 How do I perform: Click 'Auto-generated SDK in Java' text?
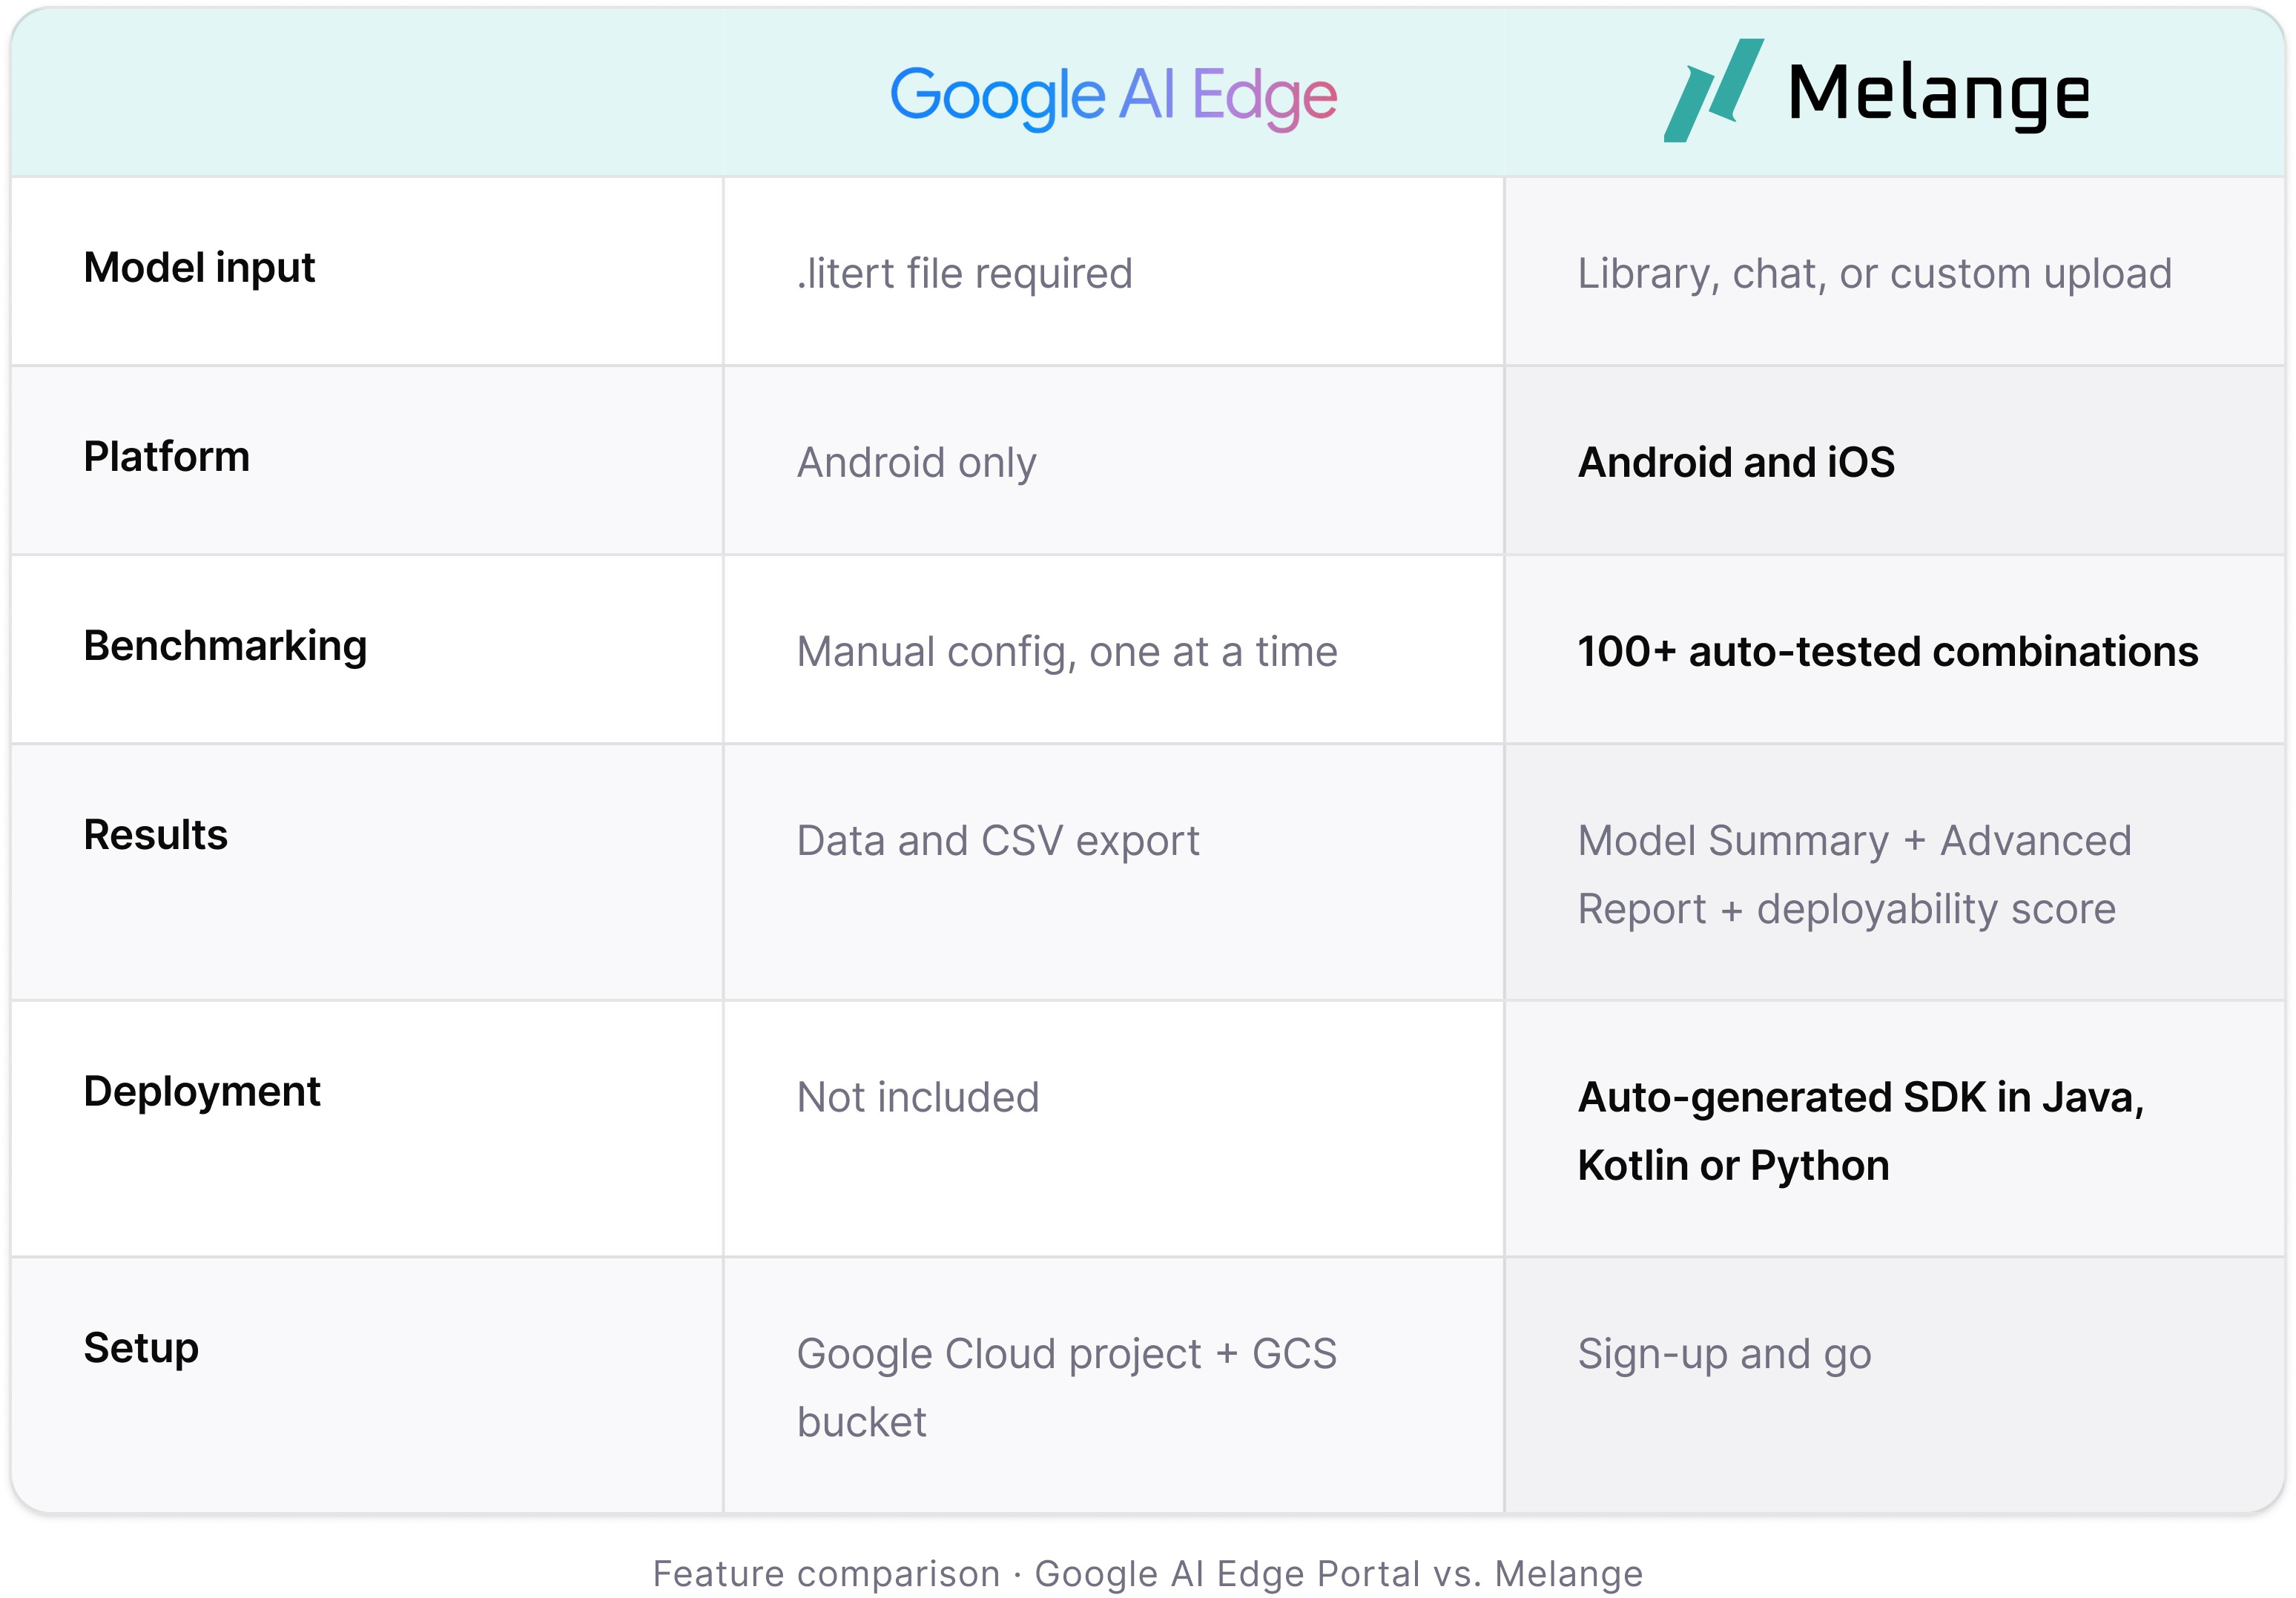tap(1861, 1098)
